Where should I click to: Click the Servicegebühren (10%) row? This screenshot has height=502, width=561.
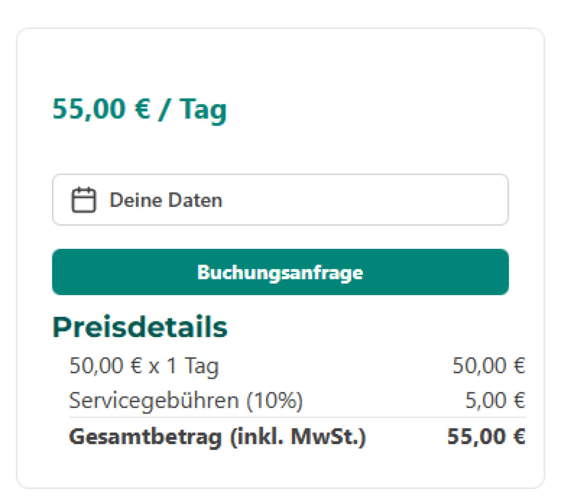click(186, 401)
